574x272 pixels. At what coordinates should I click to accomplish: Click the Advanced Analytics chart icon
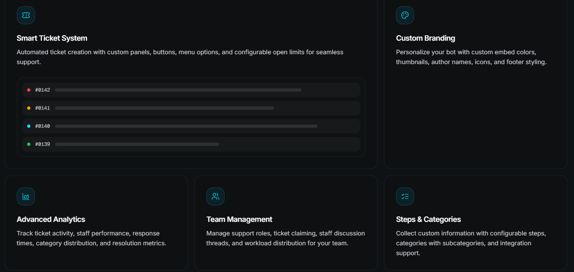[26, 196]
